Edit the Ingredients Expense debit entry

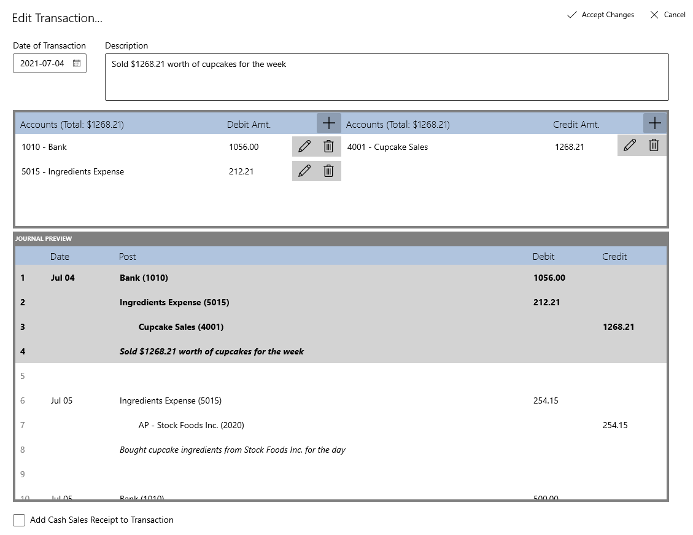click(304, 171)
